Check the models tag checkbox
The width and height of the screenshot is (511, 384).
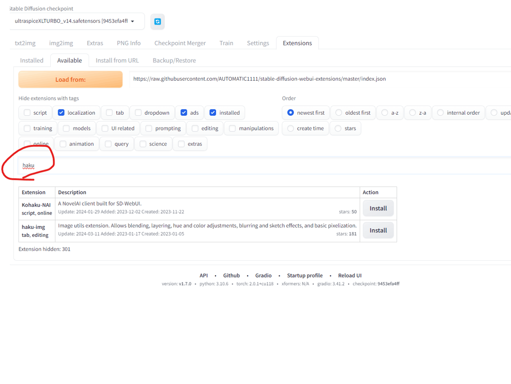[x=66, y=128]
